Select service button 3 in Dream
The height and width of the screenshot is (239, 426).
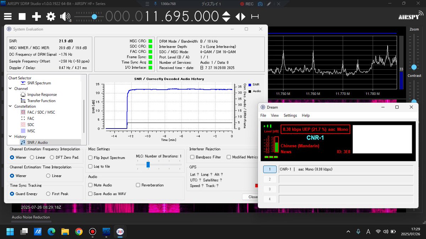[270, 189]
